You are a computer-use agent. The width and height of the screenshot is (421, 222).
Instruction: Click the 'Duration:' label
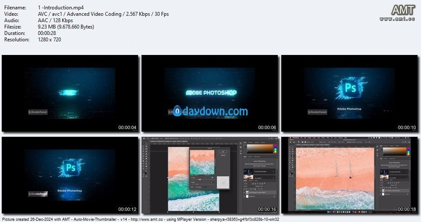[14, 33]
